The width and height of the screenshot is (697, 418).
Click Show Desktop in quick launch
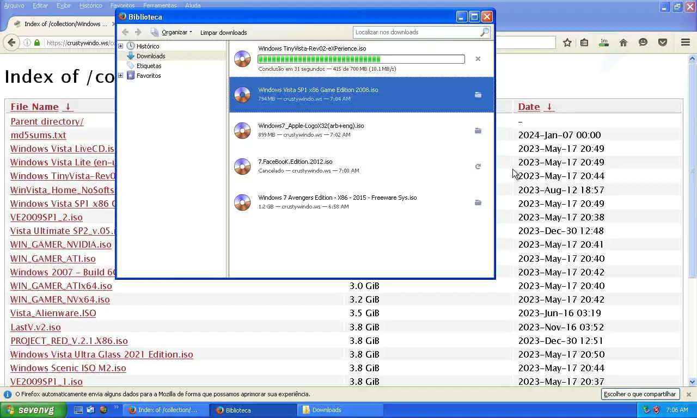(x=78, y=410)
